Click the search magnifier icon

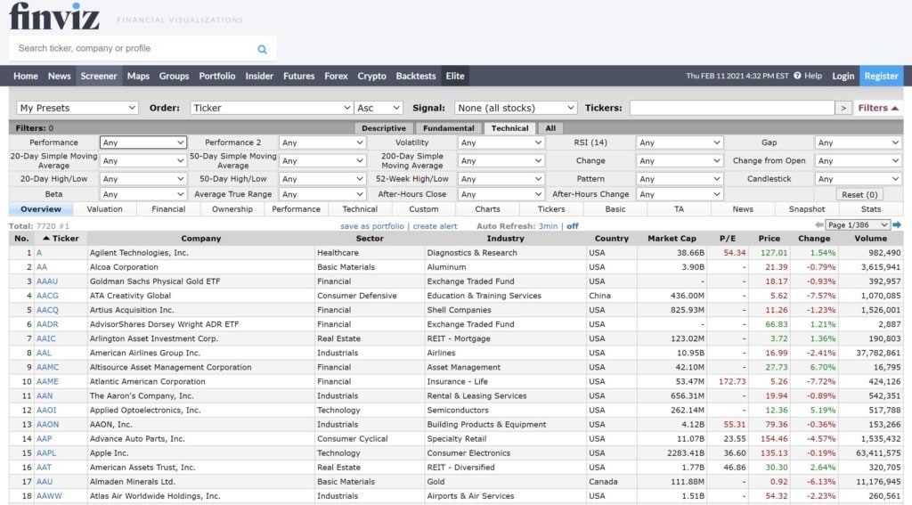pyautogui.click(x=263, y=50)
